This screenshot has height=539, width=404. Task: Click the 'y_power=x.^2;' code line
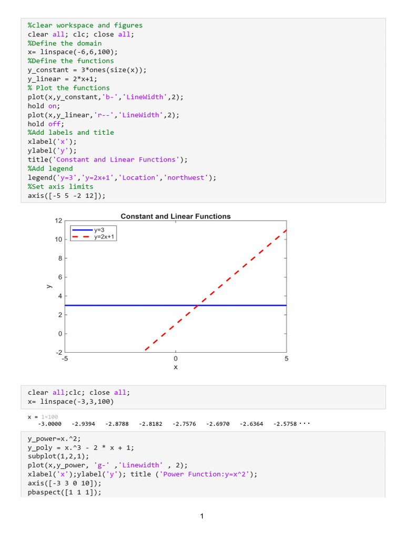tap(54, 438)
